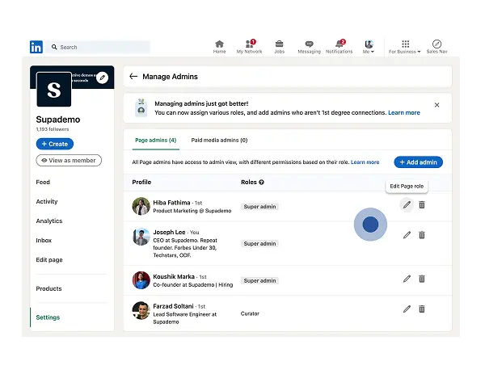
Task: Click the LinkedIn logo icon
Action: (x=36, y=47)
